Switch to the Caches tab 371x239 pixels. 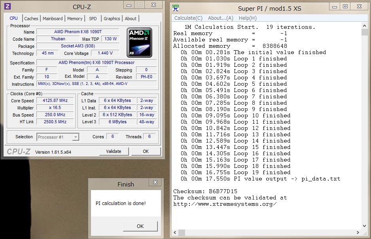[31, 19]
